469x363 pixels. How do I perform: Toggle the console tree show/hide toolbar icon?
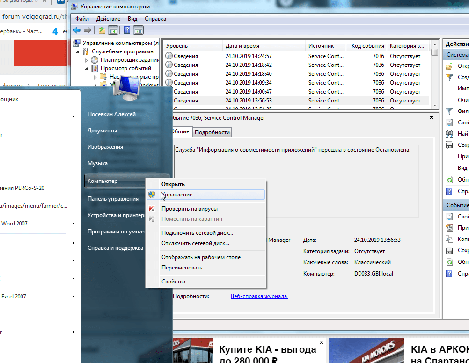[x=113, y=30]
